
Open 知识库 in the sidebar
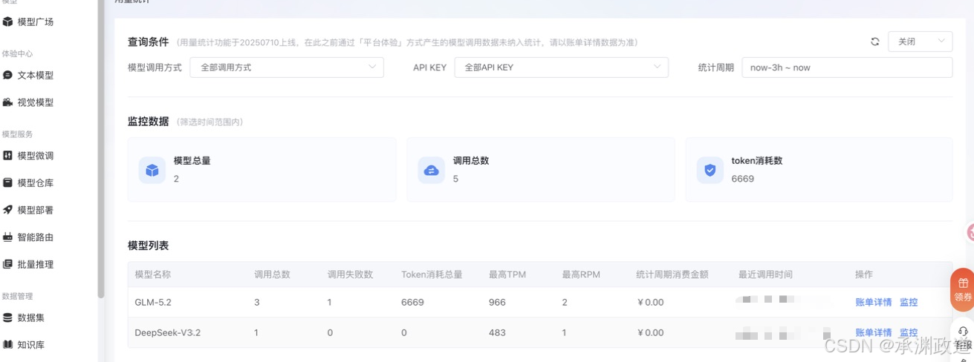(30, 345)
